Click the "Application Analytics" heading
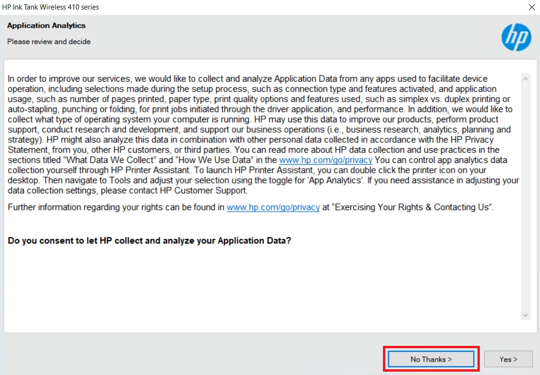The image size is (540, 375). coord(46,25)
